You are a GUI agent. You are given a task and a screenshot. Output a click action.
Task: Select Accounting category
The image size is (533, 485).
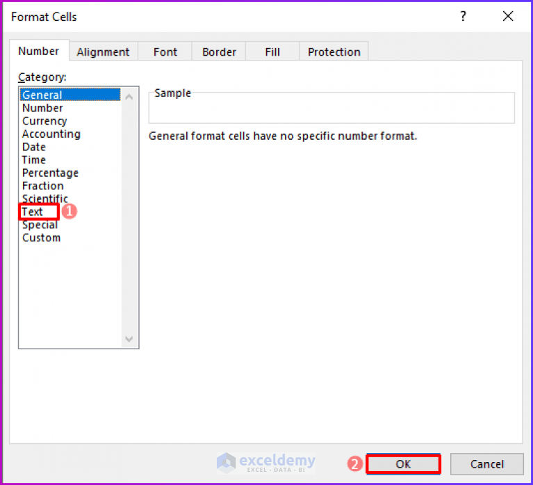(70, 134)
